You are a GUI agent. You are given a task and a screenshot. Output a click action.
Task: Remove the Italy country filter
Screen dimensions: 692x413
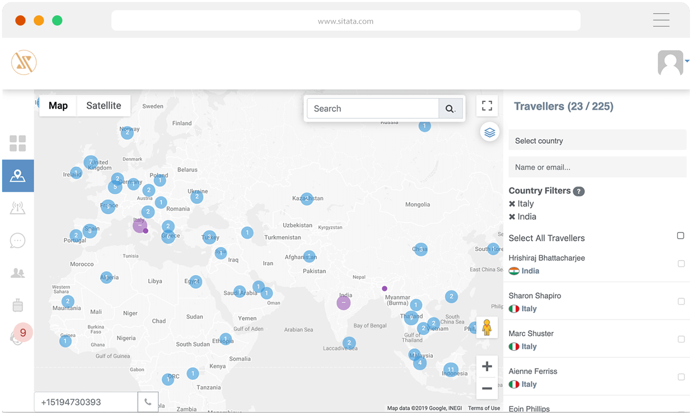(x=512, y=204)
